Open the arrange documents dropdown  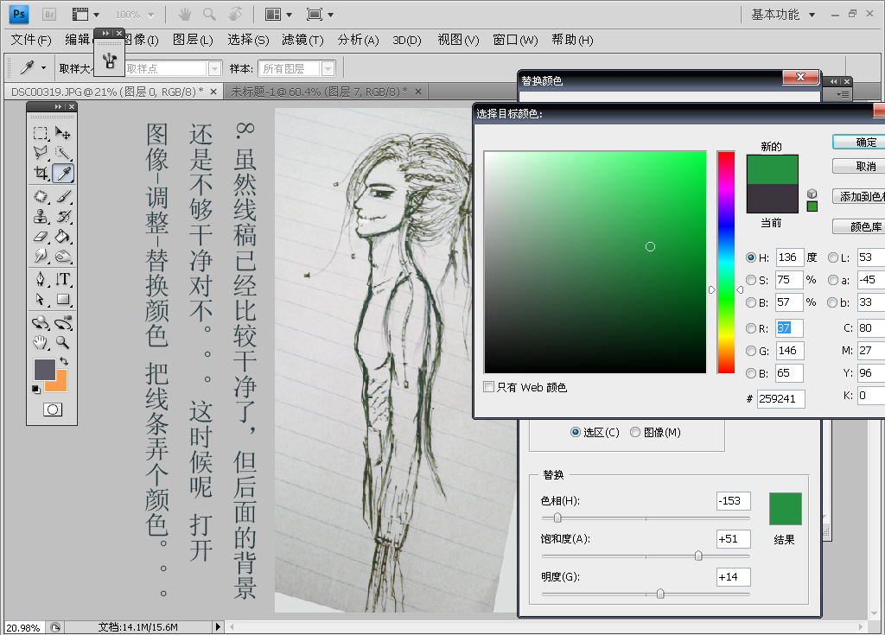click(x=277, y=15)
